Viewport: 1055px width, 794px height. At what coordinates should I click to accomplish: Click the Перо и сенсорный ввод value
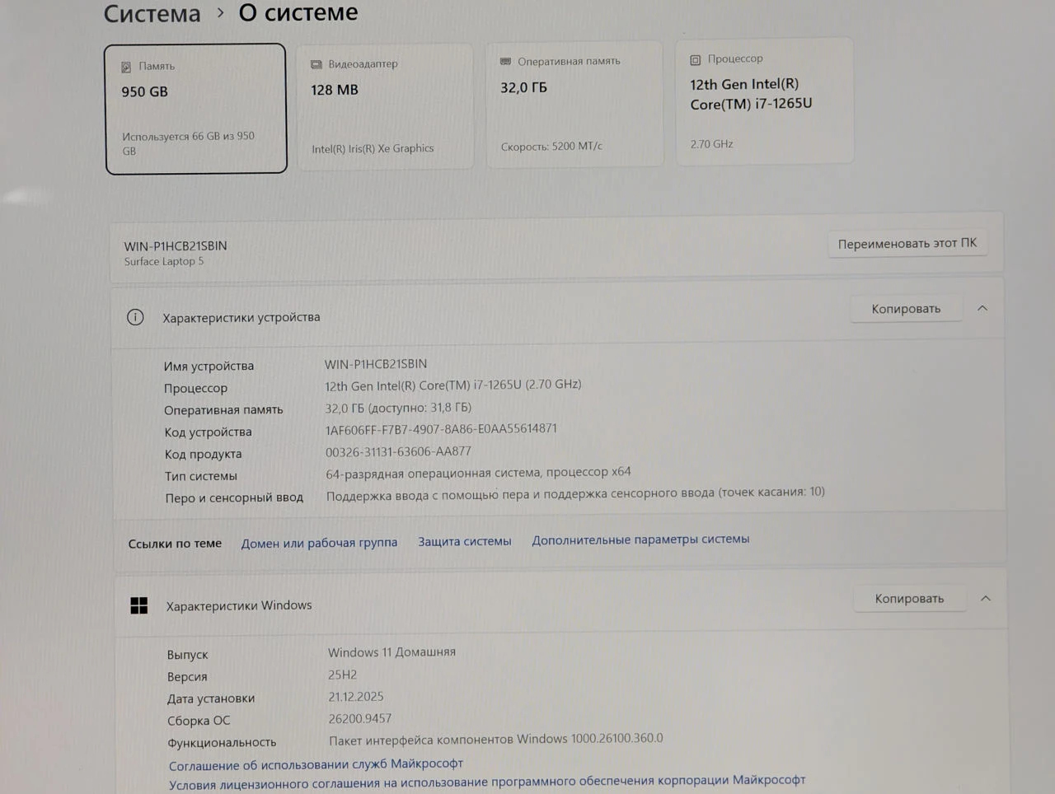tap(575, 493)
